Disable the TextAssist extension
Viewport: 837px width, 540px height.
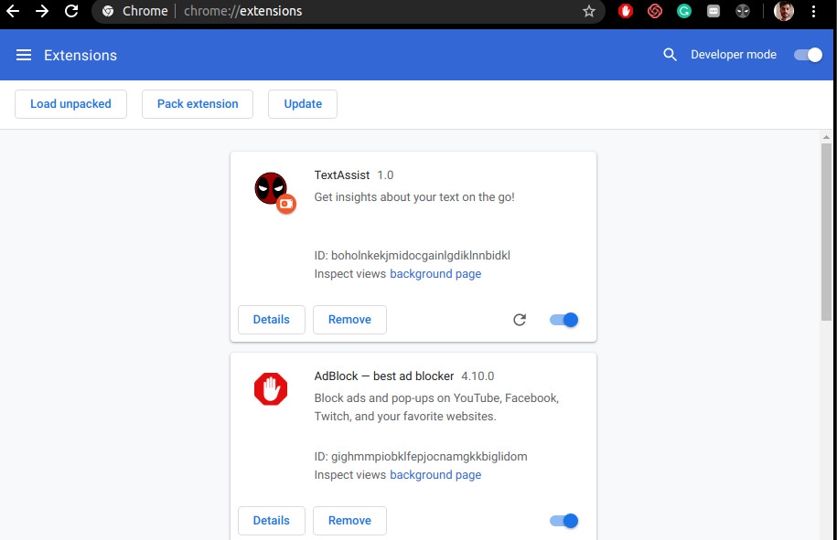563,320
